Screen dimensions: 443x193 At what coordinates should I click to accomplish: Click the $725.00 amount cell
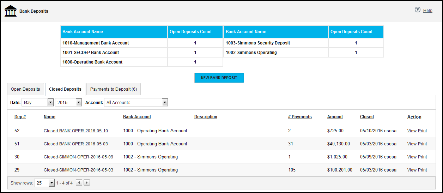coord(335,131)
